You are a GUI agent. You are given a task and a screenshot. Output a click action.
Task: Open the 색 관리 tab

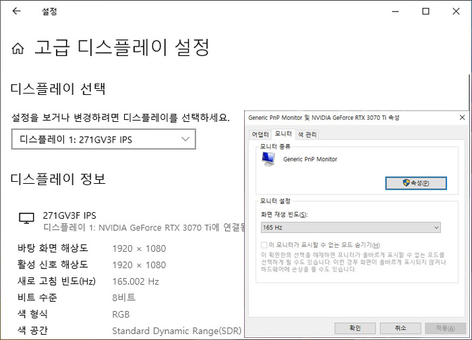click(307, 134)
